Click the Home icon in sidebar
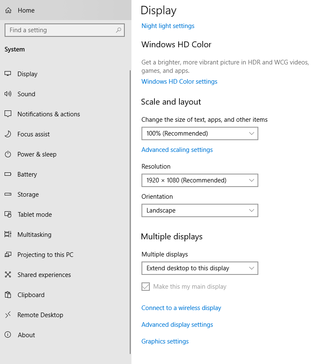 [x=8, y=10]
